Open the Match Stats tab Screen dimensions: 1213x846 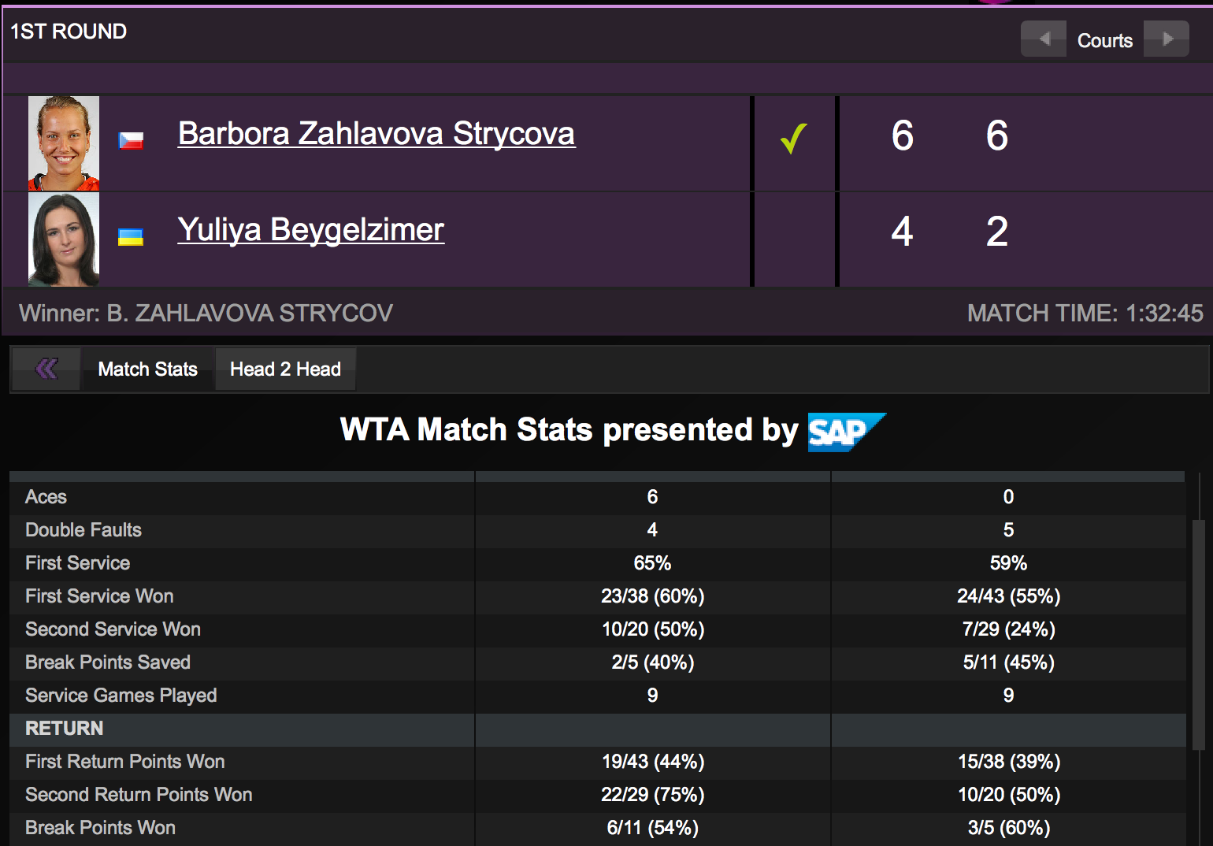[x=148, y=369]
